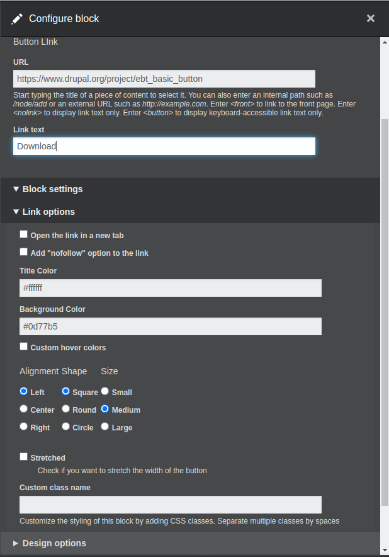389x557 pixels.
Task: Close the Configure block dialog
Action: coord(371,18)
